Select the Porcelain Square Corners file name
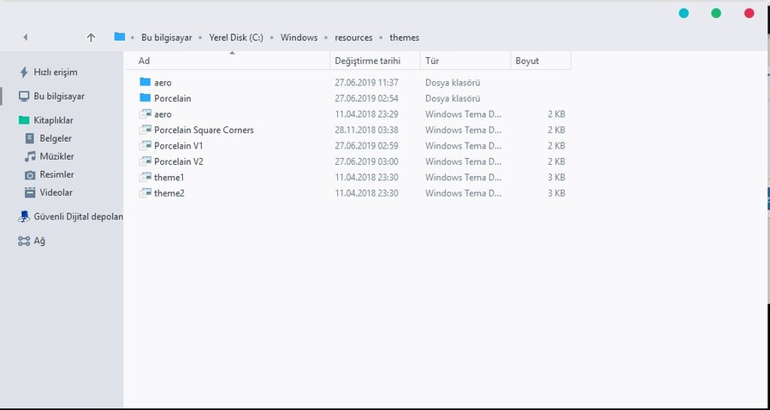Screen dimensions: 770x410 204,130
